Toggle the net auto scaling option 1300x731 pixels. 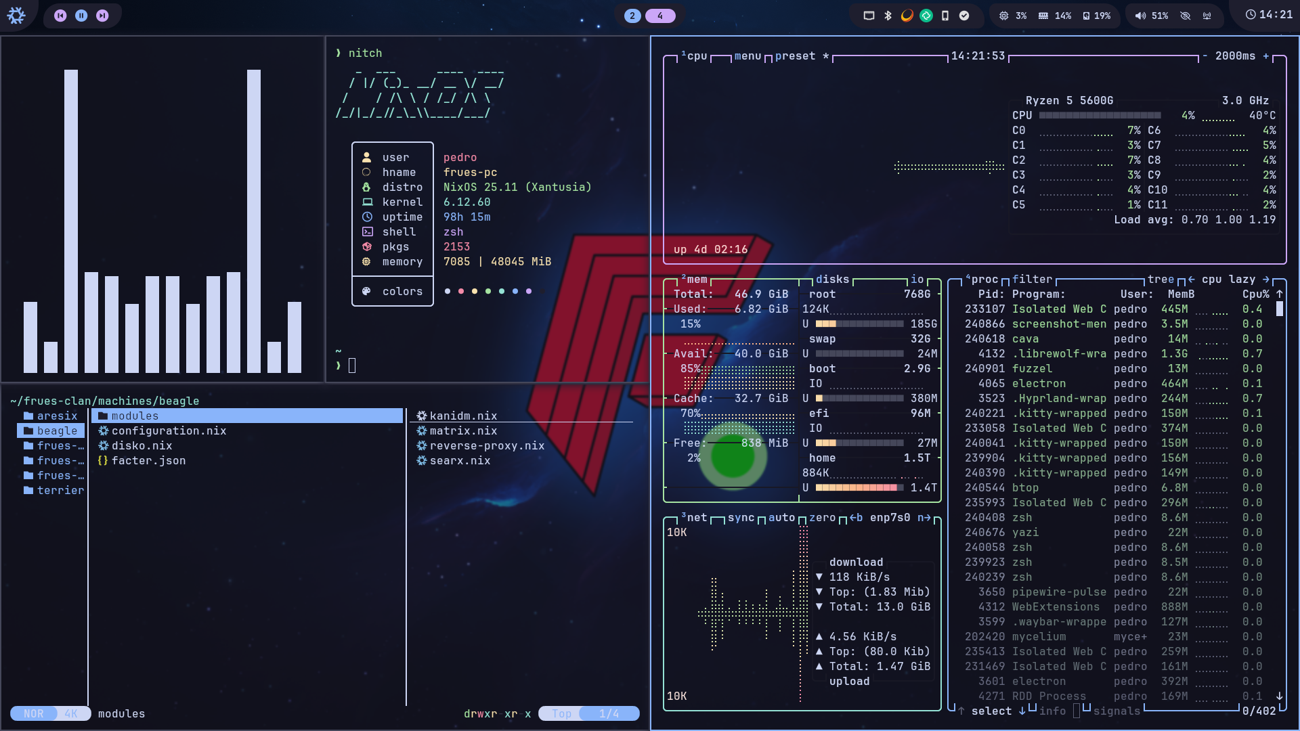click(x=781, y=517)
